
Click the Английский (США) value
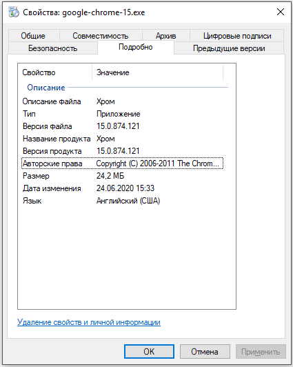[x=128, y=201]
